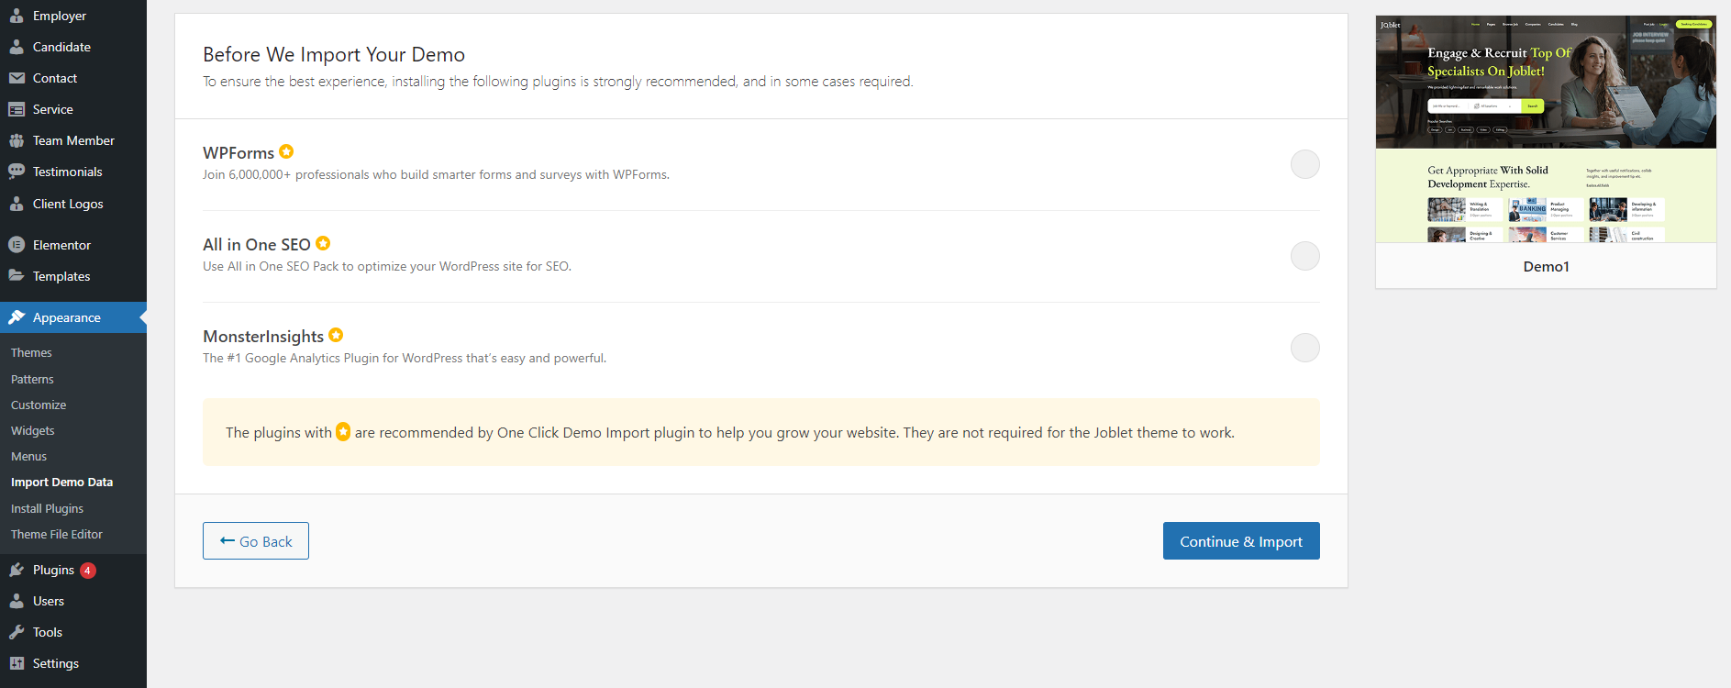Viewport: 1731px width, 688px height.
Task: Click the Service menu icon
Action: click(17, 109)
